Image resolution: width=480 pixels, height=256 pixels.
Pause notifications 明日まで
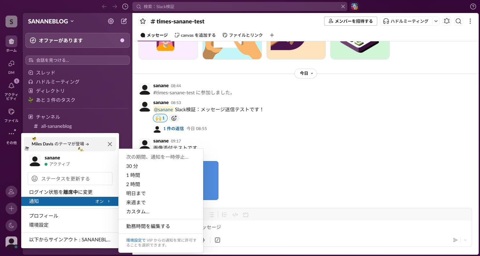click(161, 193)
